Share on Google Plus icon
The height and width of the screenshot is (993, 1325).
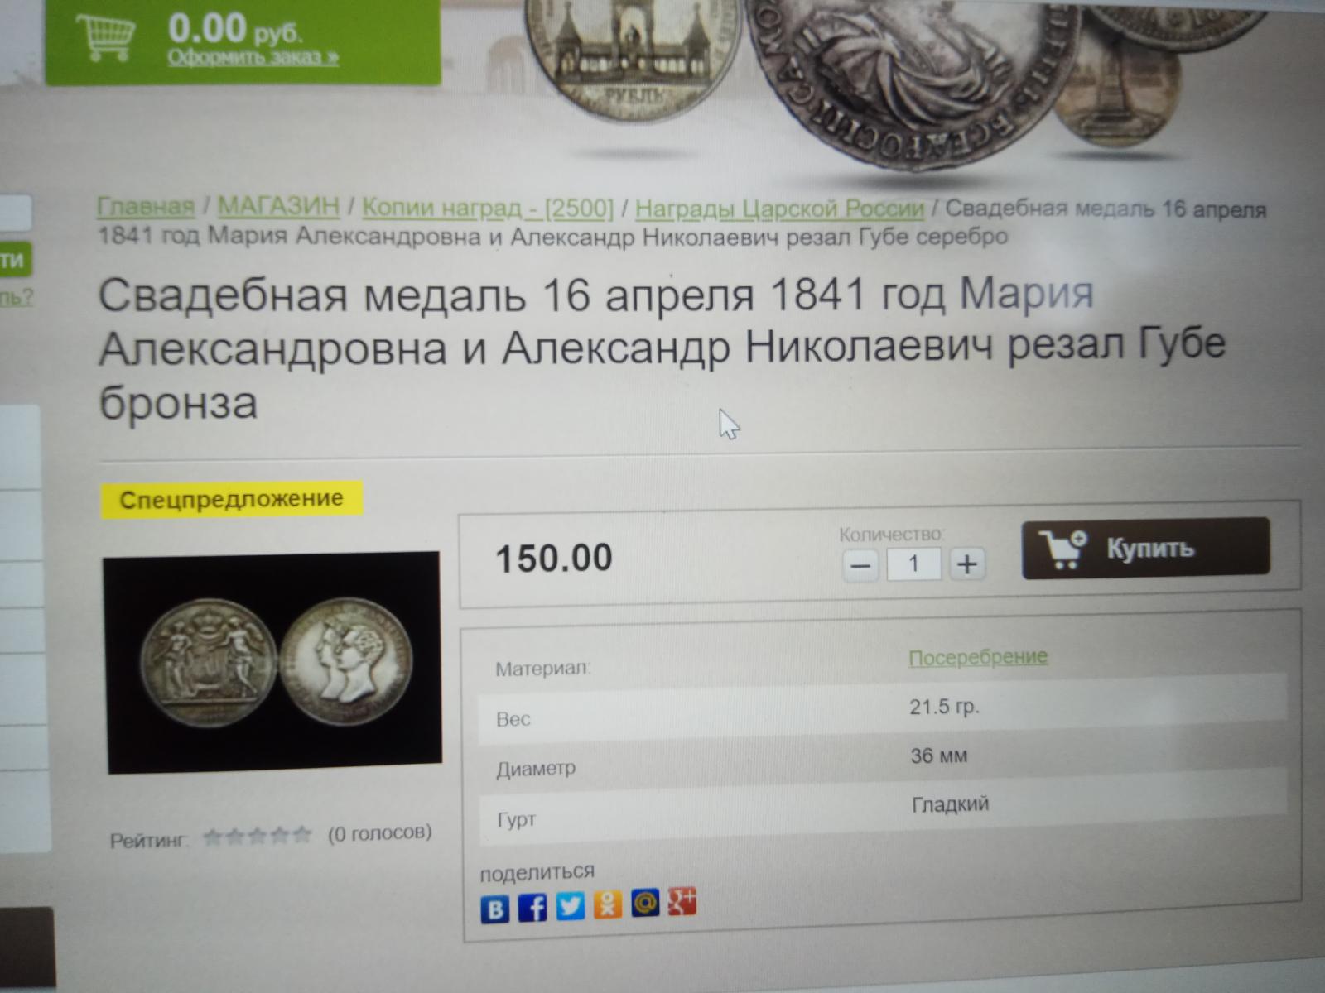coord(682,900)
